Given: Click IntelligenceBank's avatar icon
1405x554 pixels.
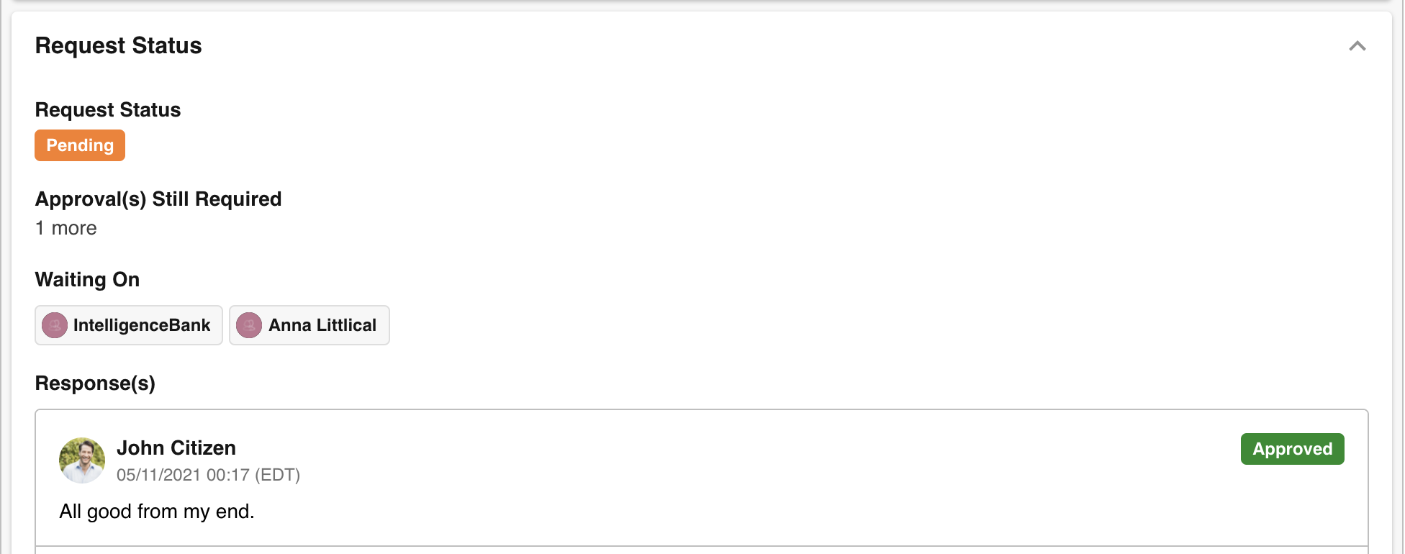Looking at the screenshot, I should click(55, 325).
